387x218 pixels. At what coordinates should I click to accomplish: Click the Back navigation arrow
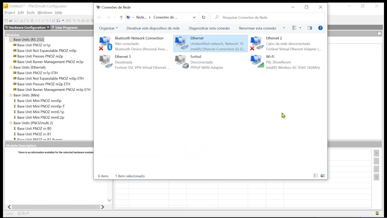coord(99,17)
